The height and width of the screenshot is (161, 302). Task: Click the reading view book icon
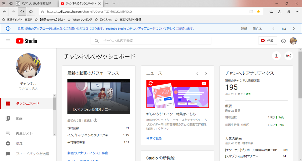(251, 12)
